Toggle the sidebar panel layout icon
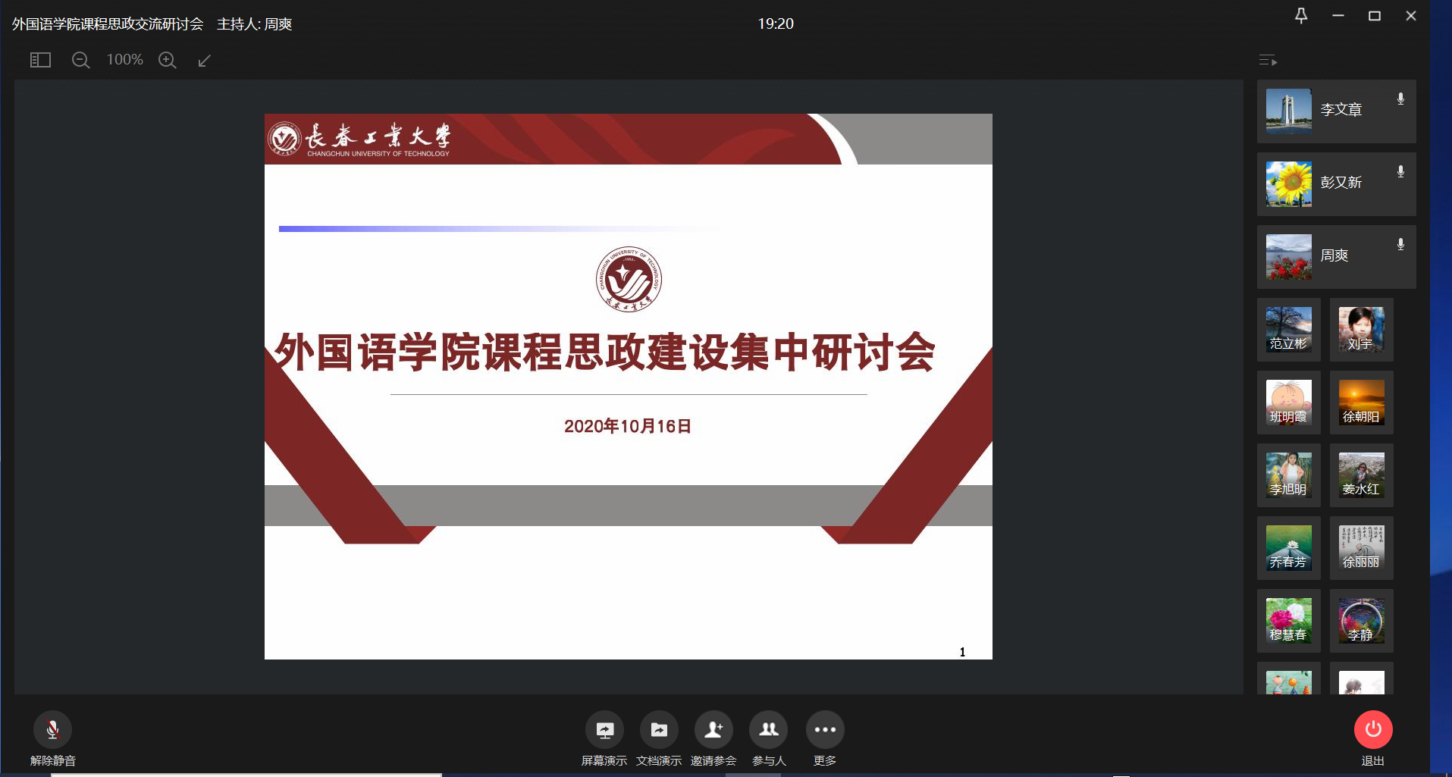The width and height of the screenshot is (1452, 777). click(40, 60)
